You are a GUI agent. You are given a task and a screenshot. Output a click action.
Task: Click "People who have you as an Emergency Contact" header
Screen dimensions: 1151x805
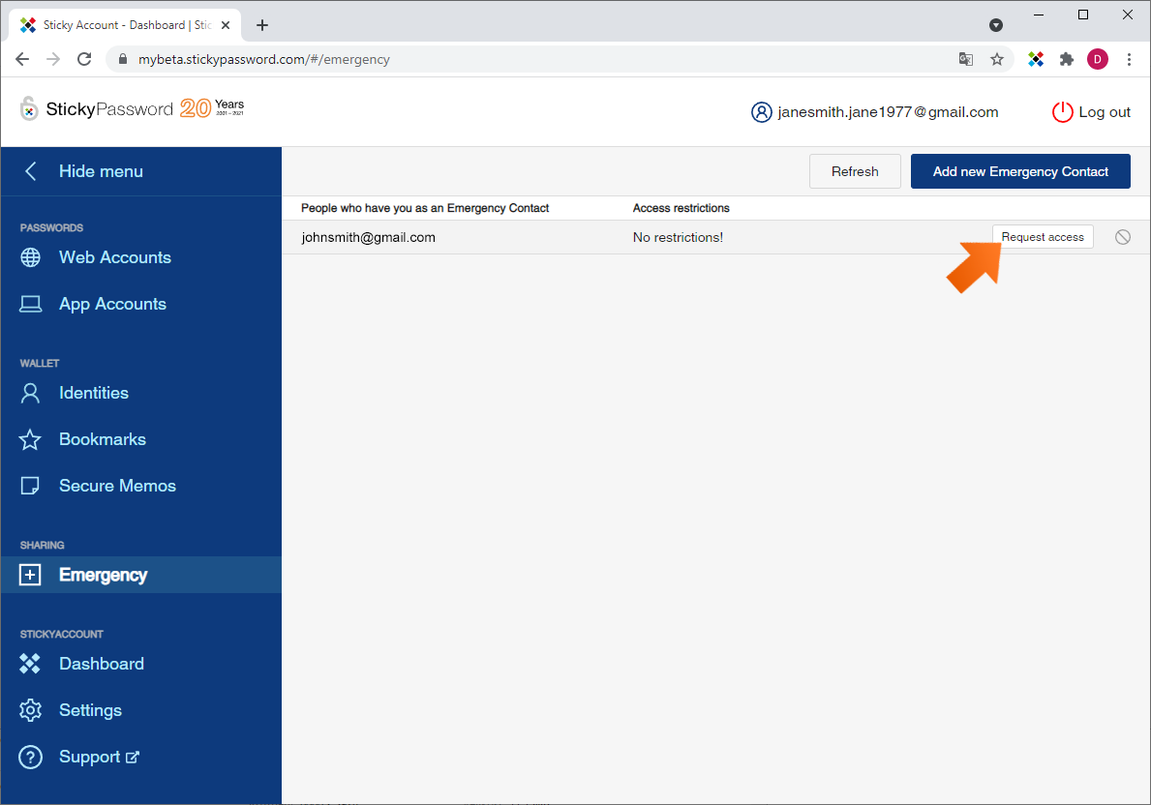tap(425, 208)
